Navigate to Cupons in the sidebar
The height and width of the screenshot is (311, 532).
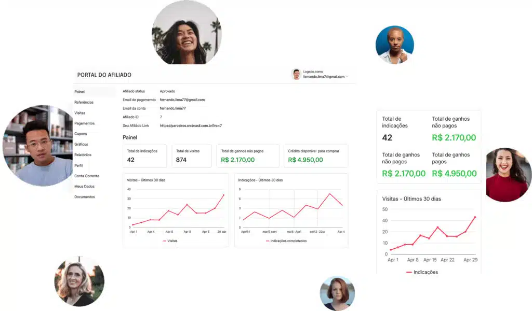pyautogui.click(x=81, y=134)
